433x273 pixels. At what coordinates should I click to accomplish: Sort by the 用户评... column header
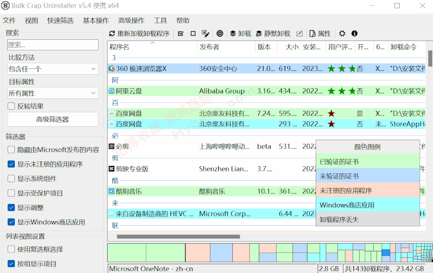[340, 47]
